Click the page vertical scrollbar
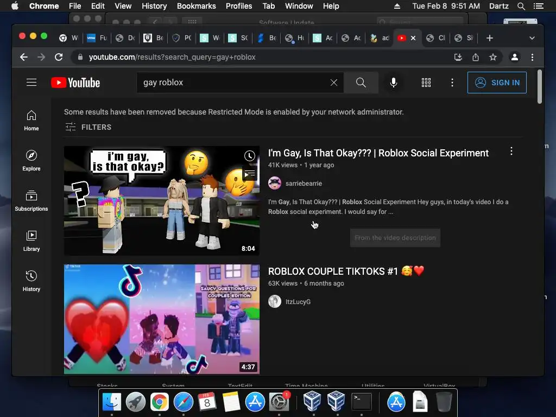Image resolution: width=556 pixels, height=417 pixels. (539, 86)
